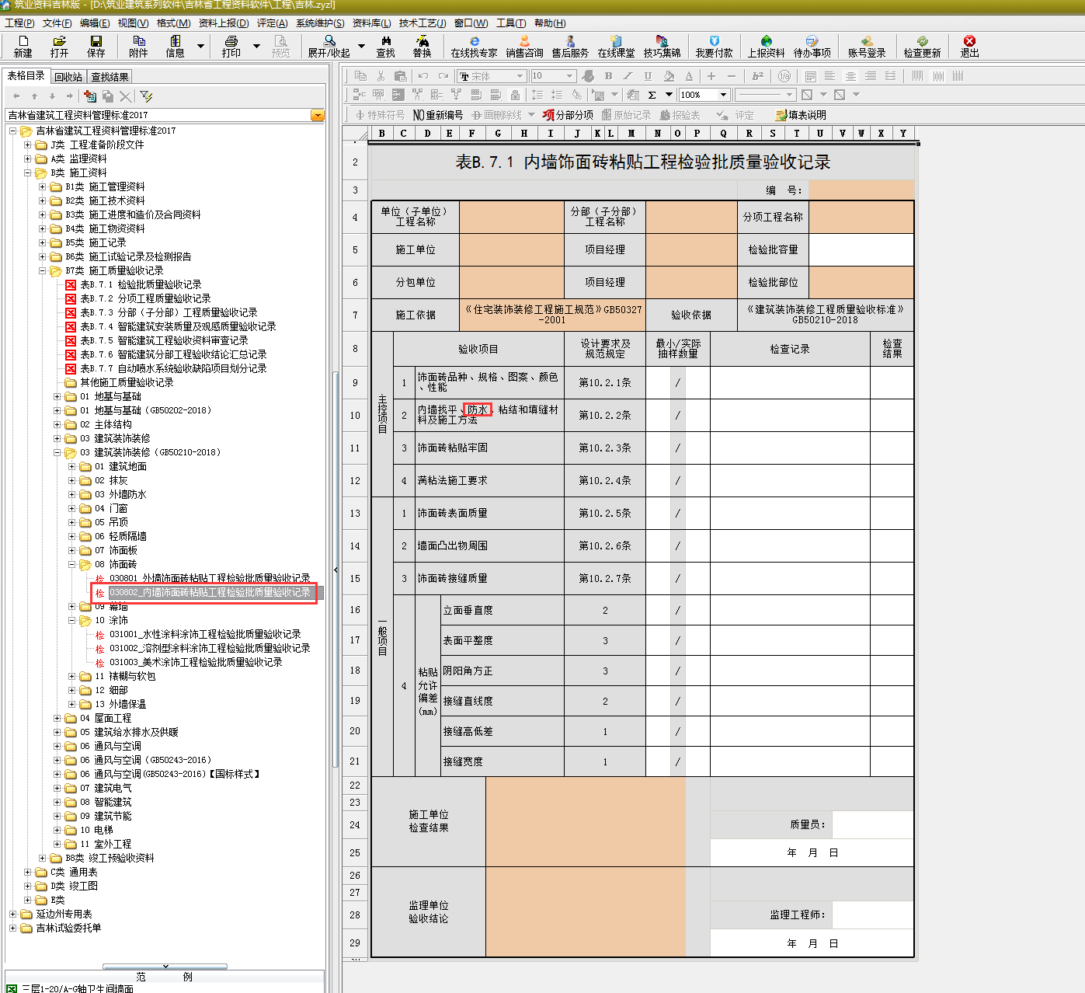Screen dimensions: 1085x993
Task: Click the 分部分项 button
Action: [x=568, y=115]
